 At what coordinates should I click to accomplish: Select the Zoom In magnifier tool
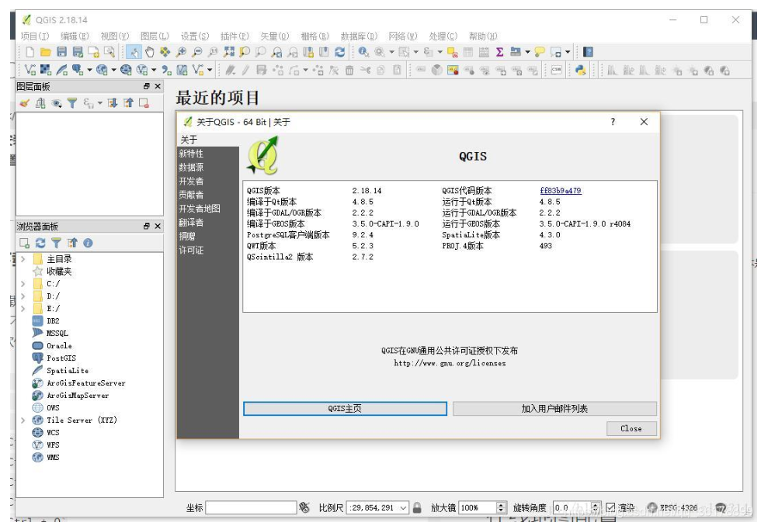(x=181, y=52)
